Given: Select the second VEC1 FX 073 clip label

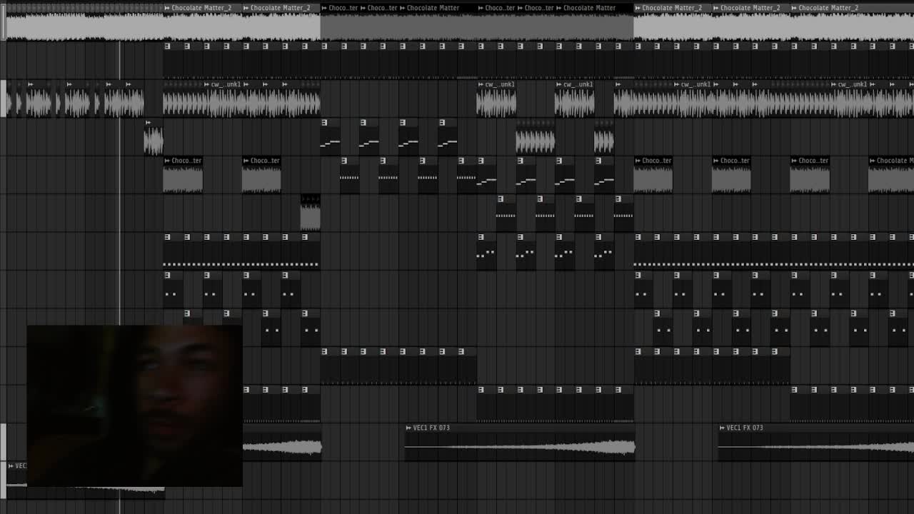Looking at the screenshot, I should pyautogui.click(x=745, y=428).
